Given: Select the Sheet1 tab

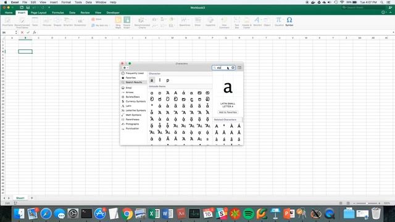Looking at the screenshot, I should pyautogui.click(x=20, y=198).
